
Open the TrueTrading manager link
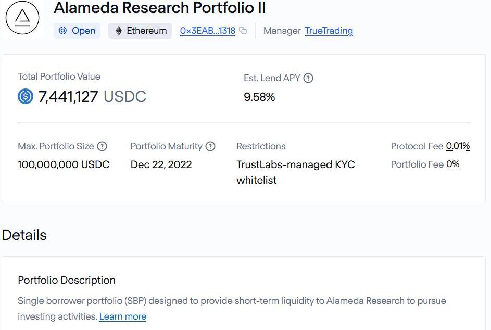click(x=329, y=31)
